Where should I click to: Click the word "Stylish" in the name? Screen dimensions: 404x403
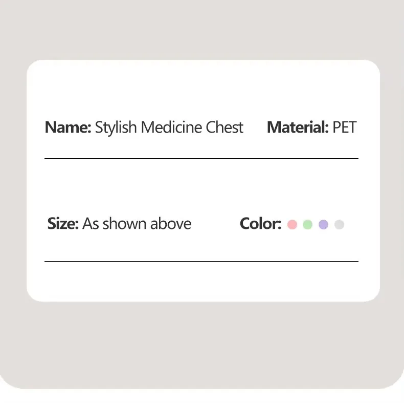click(116, 128)
